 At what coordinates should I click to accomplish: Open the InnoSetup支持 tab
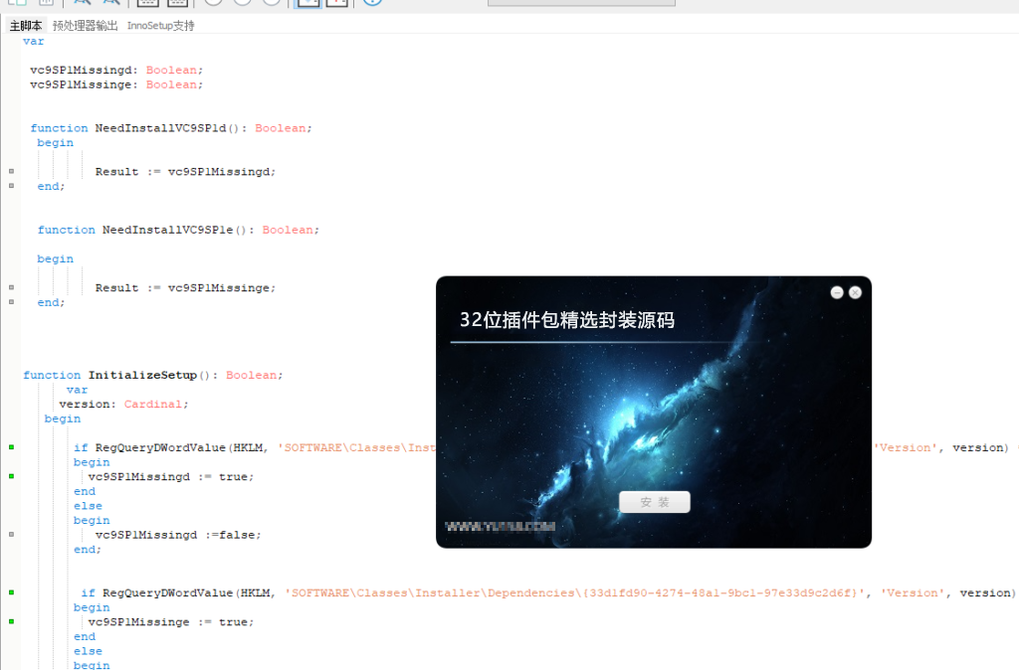[160, 26]
